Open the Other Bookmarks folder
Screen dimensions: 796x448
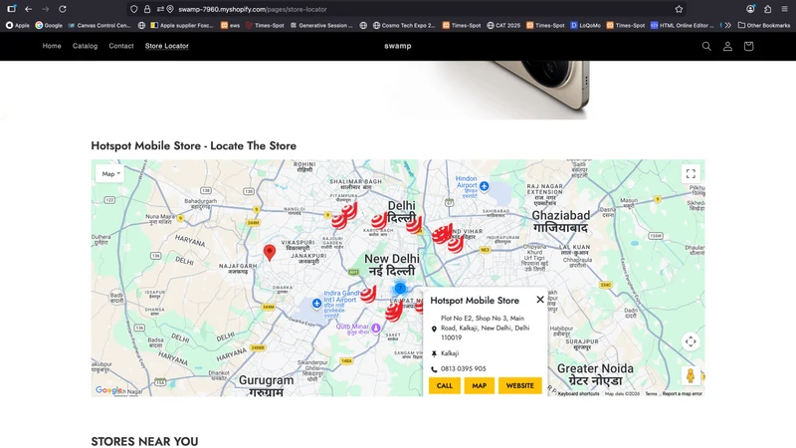pos(763,25)
